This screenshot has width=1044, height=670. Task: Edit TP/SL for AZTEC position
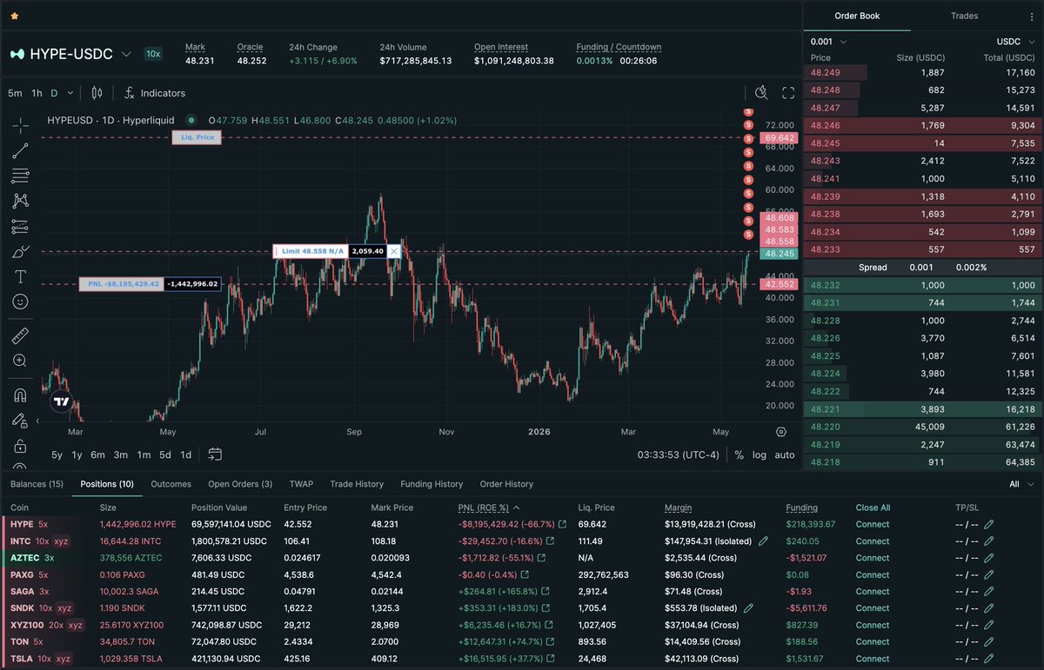(x=988, y=558)
